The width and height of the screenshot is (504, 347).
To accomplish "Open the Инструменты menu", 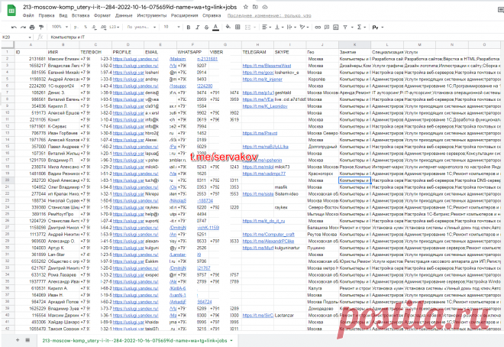I will pos(152,15).
